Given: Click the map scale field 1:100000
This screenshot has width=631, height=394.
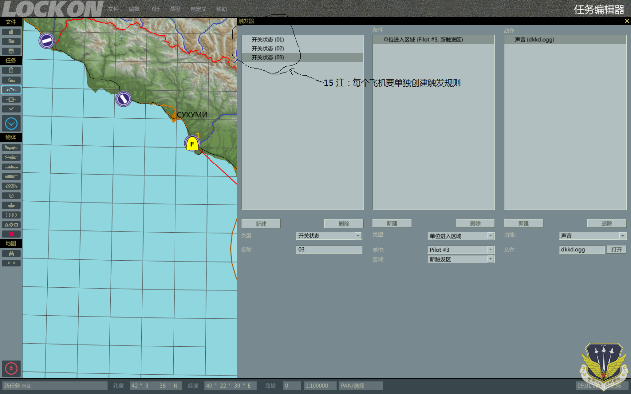Looking at the screenshot, I should [x=320, y=386].
